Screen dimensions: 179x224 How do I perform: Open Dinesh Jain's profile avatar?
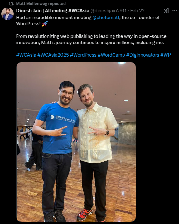pos(7,14)
